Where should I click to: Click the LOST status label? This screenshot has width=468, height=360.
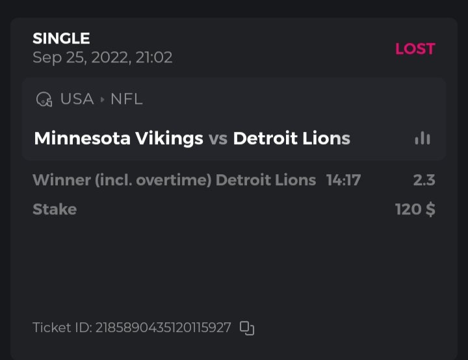(415, 49)
